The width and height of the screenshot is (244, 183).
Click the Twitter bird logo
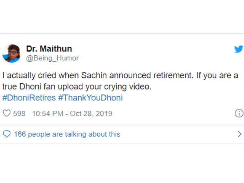click(x=238, y=49)
